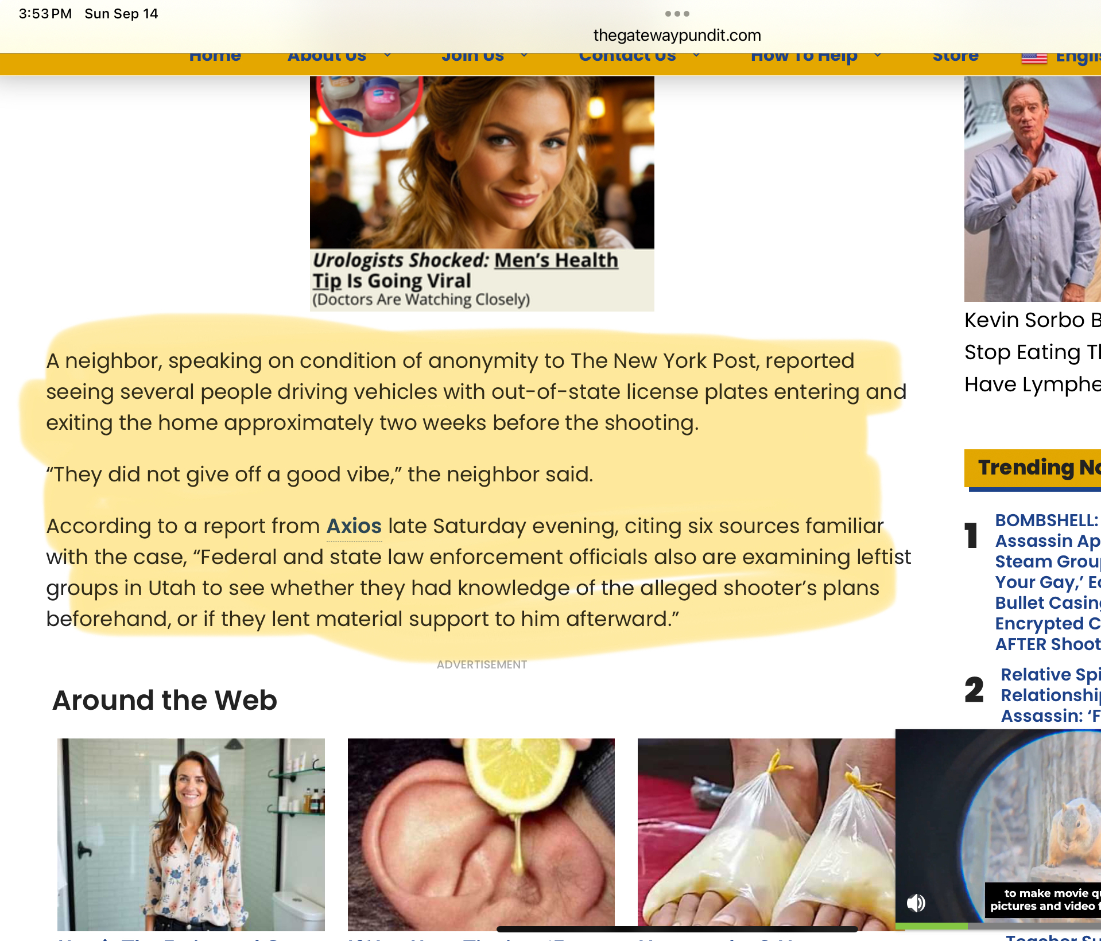Open trending story Relative Spi… Relationship
Screen dimensions: 1101x941
(x=1050, y=695)
